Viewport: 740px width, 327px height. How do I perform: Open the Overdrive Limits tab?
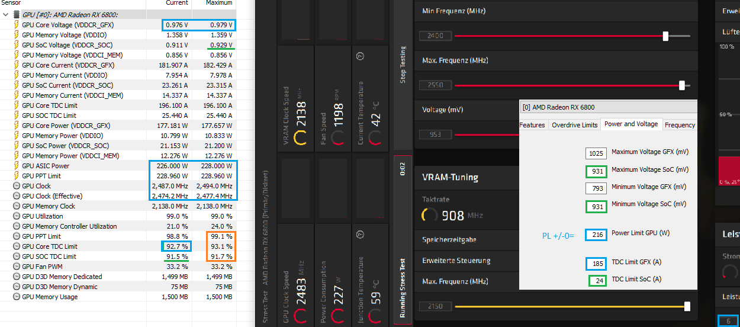click(574, 125)
